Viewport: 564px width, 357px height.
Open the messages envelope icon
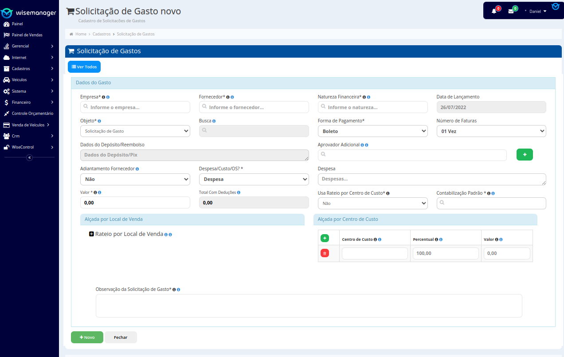pos(511,11)
